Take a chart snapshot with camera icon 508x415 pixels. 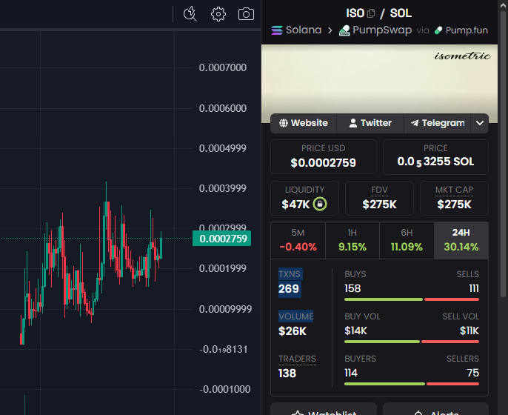(246, 14)
